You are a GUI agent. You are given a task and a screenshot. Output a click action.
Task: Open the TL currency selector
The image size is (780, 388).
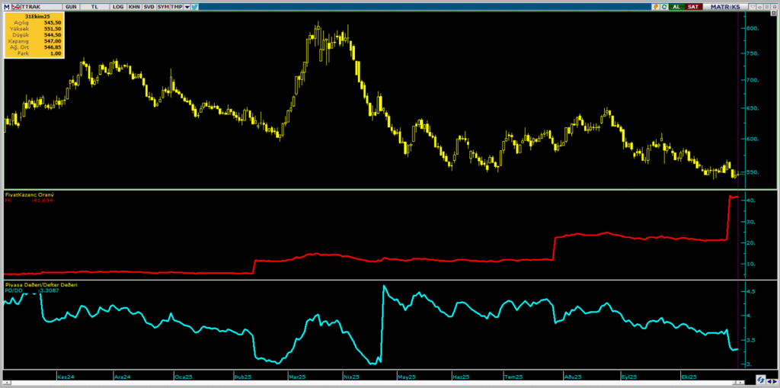pos(94,6)
